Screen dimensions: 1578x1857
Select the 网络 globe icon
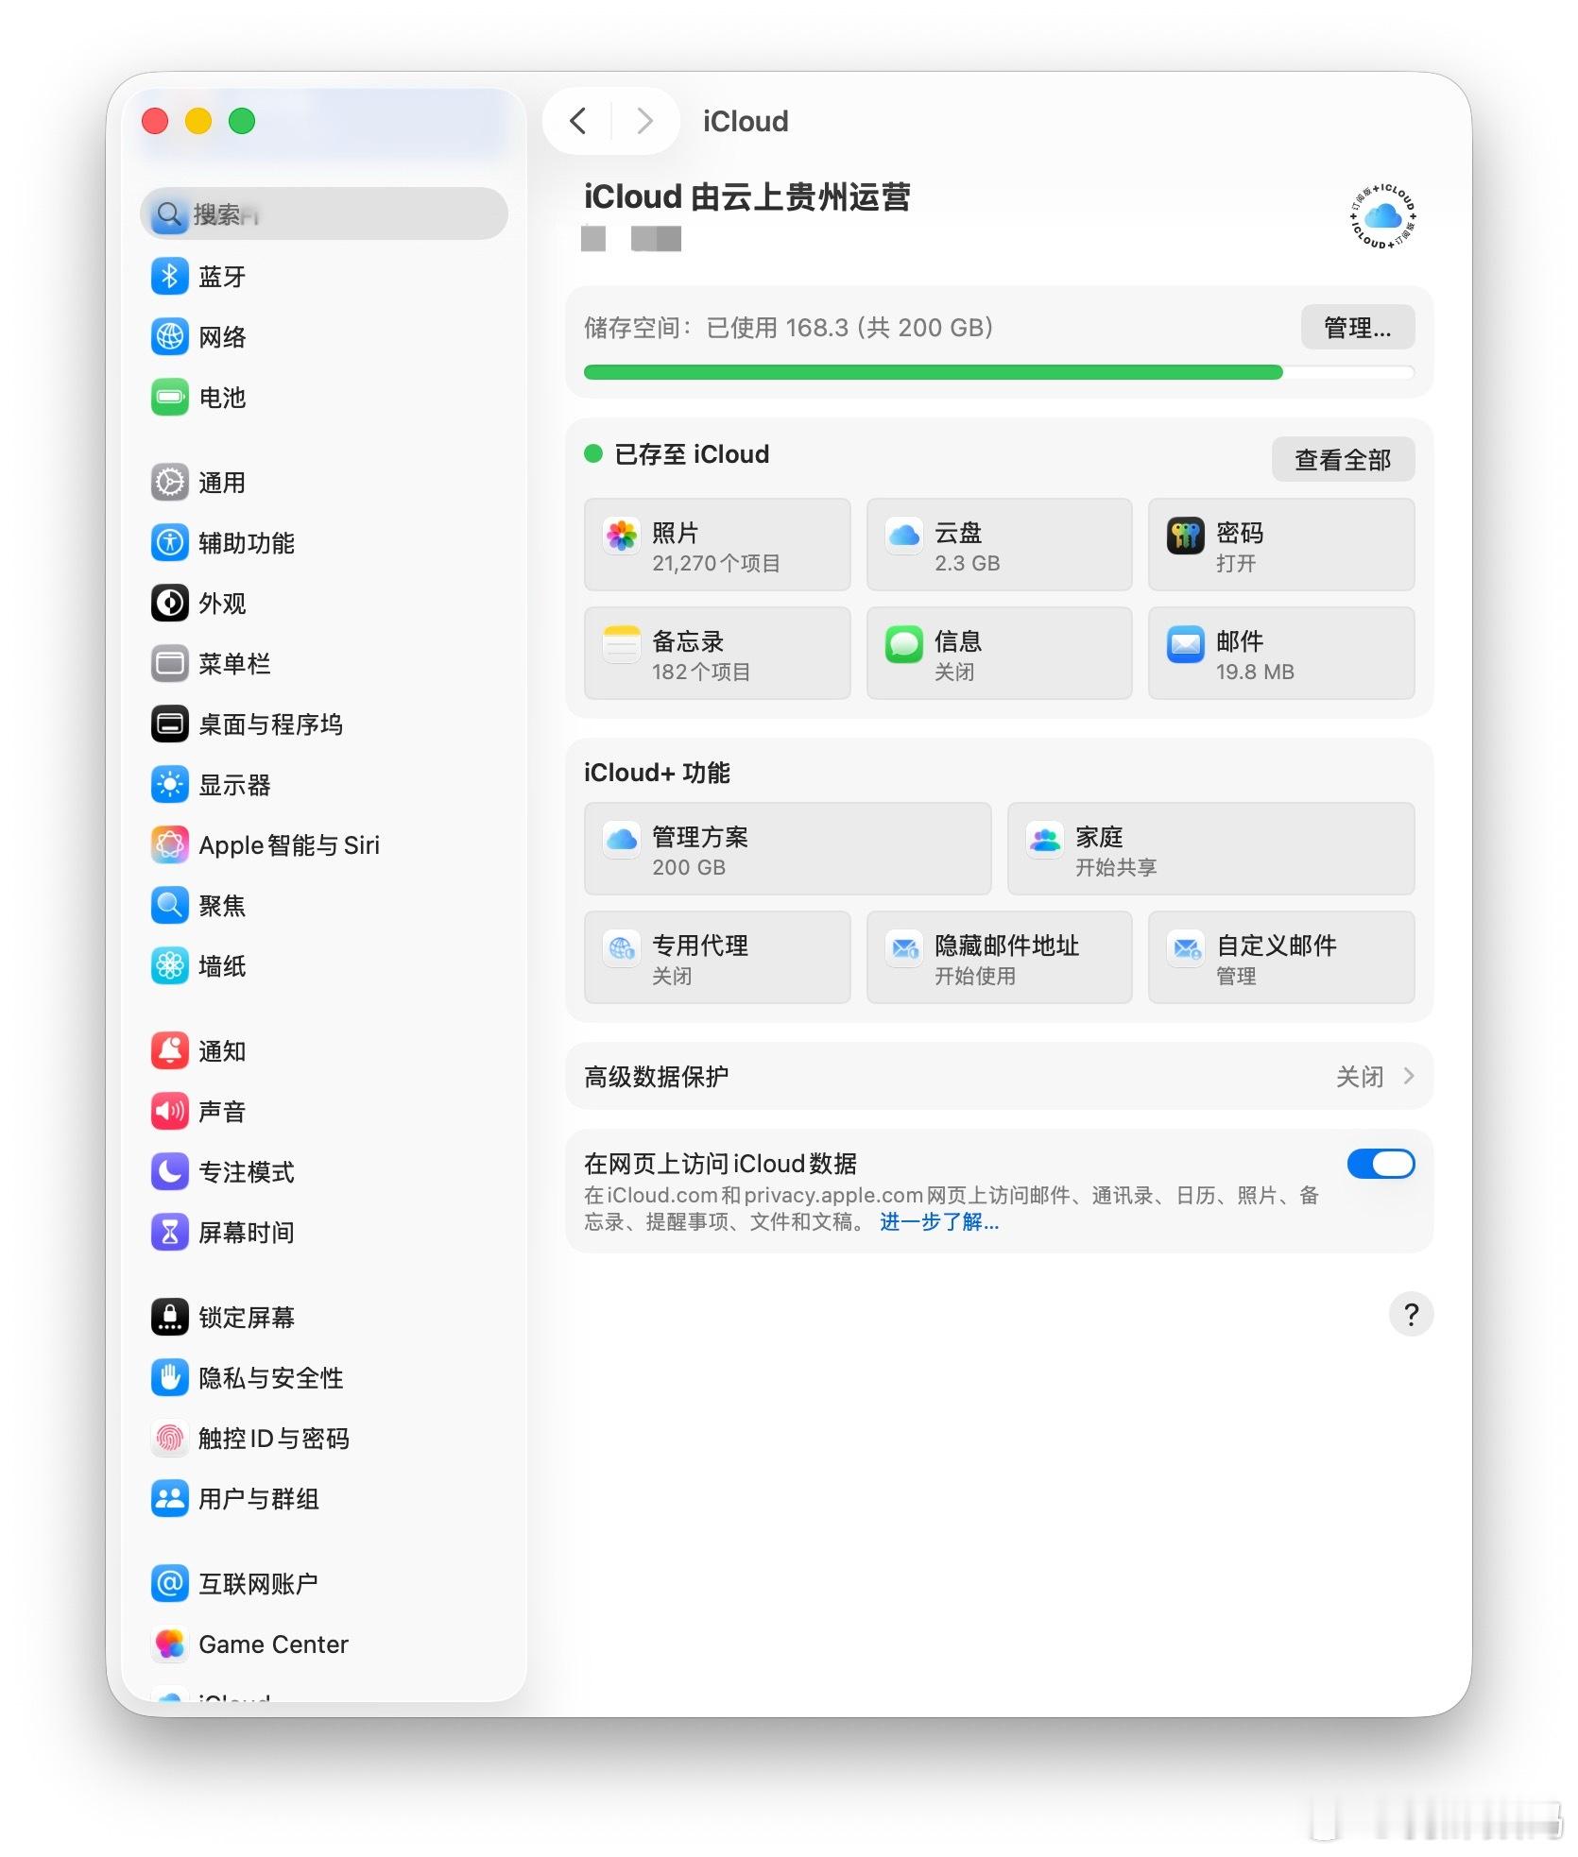(x=170, y=336)
